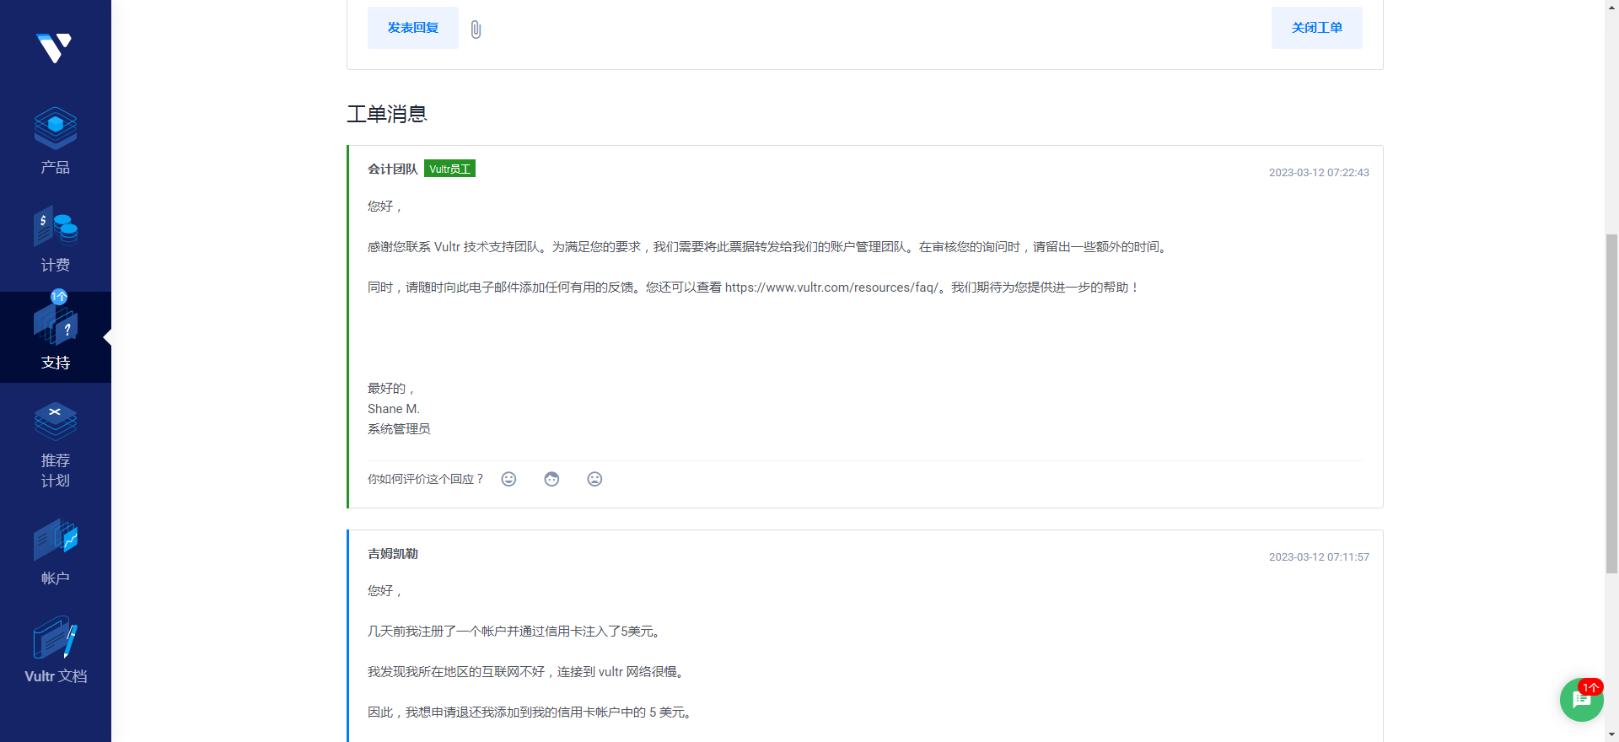Rate the response with the neutral face
1619x742 pixels.
pos(551,479)
